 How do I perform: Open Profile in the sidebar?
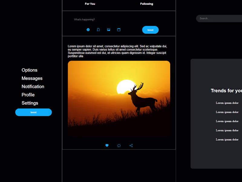pyautogui.click(x=28, y=95)
